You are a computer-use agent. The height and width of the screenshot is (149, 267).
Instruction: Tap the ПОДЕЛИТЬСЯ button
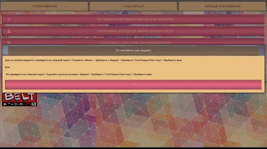tap(133, 6)
